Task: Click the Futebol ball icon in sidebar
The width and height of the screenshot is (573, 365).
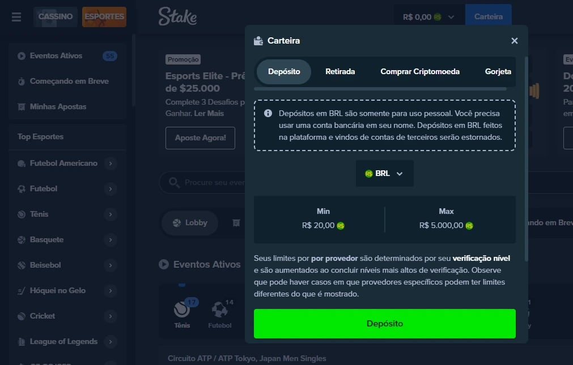Action: [x=22, y=188]
